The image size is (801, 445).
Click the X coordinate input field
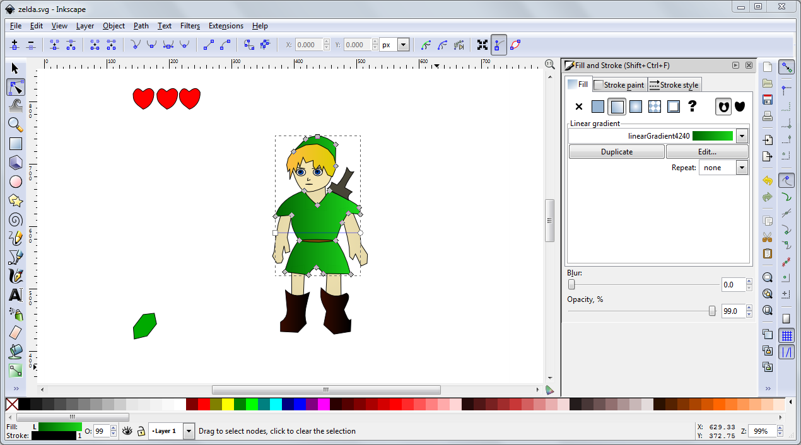tap(308, 45)
